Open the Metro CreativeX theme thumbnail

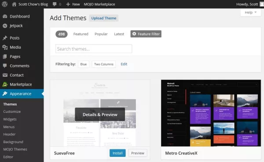tap(211, 113)
